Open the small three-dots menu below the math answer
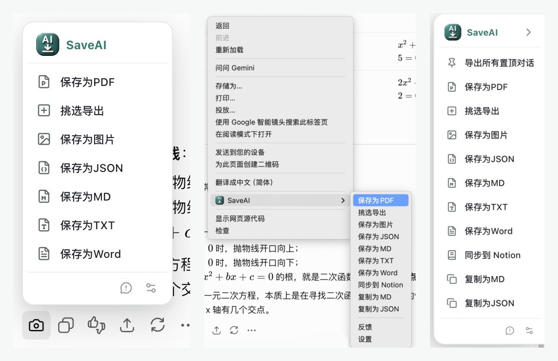 (x=252, y=330)
